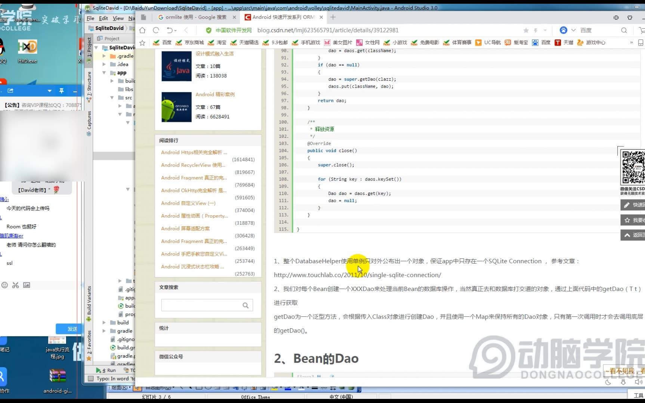Collapse the app module in project tree
645x403 pixels.
point(104,73)
